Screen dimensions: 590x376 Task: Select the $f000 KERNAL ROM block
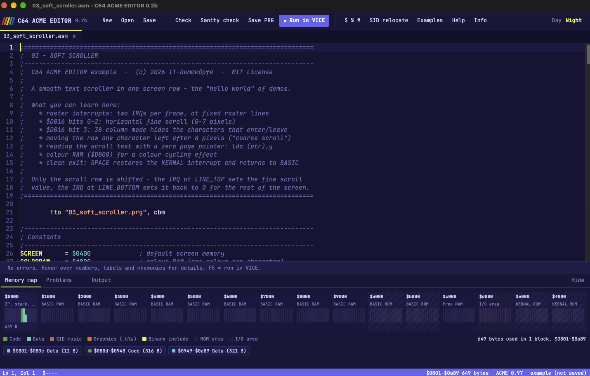coord(568,311)
